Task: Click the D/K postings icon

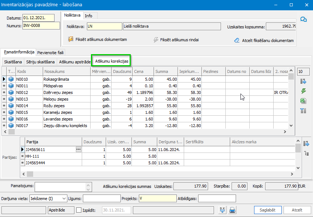Action: (x=222, y=210)
